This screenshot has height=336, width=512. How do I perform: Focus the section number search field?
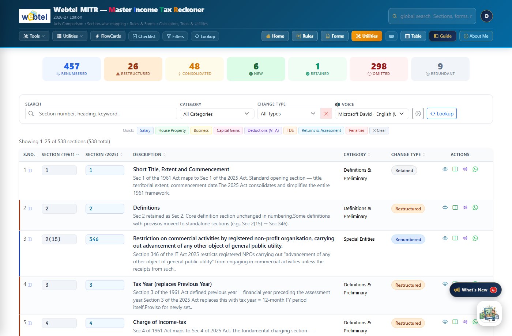tap(101, 114)
